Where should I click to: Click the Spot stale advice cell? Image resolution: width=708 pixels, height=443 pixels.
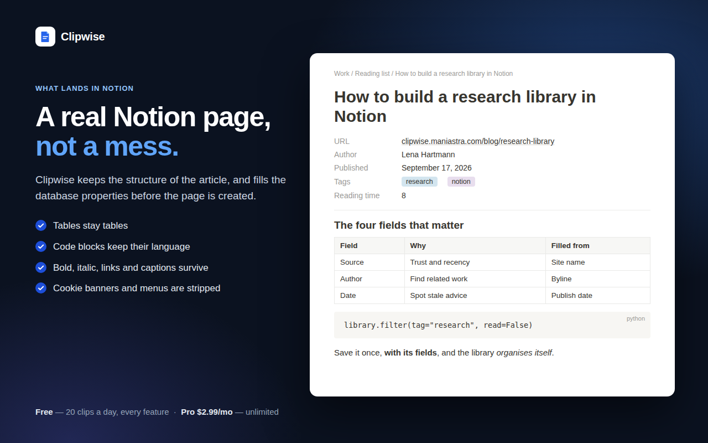(475, 296)
